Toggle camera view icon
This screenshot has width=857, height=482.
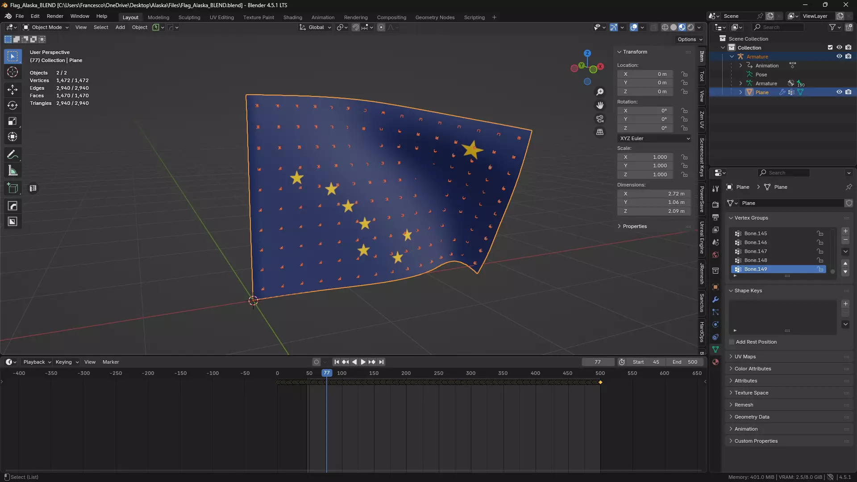[600, 119]
